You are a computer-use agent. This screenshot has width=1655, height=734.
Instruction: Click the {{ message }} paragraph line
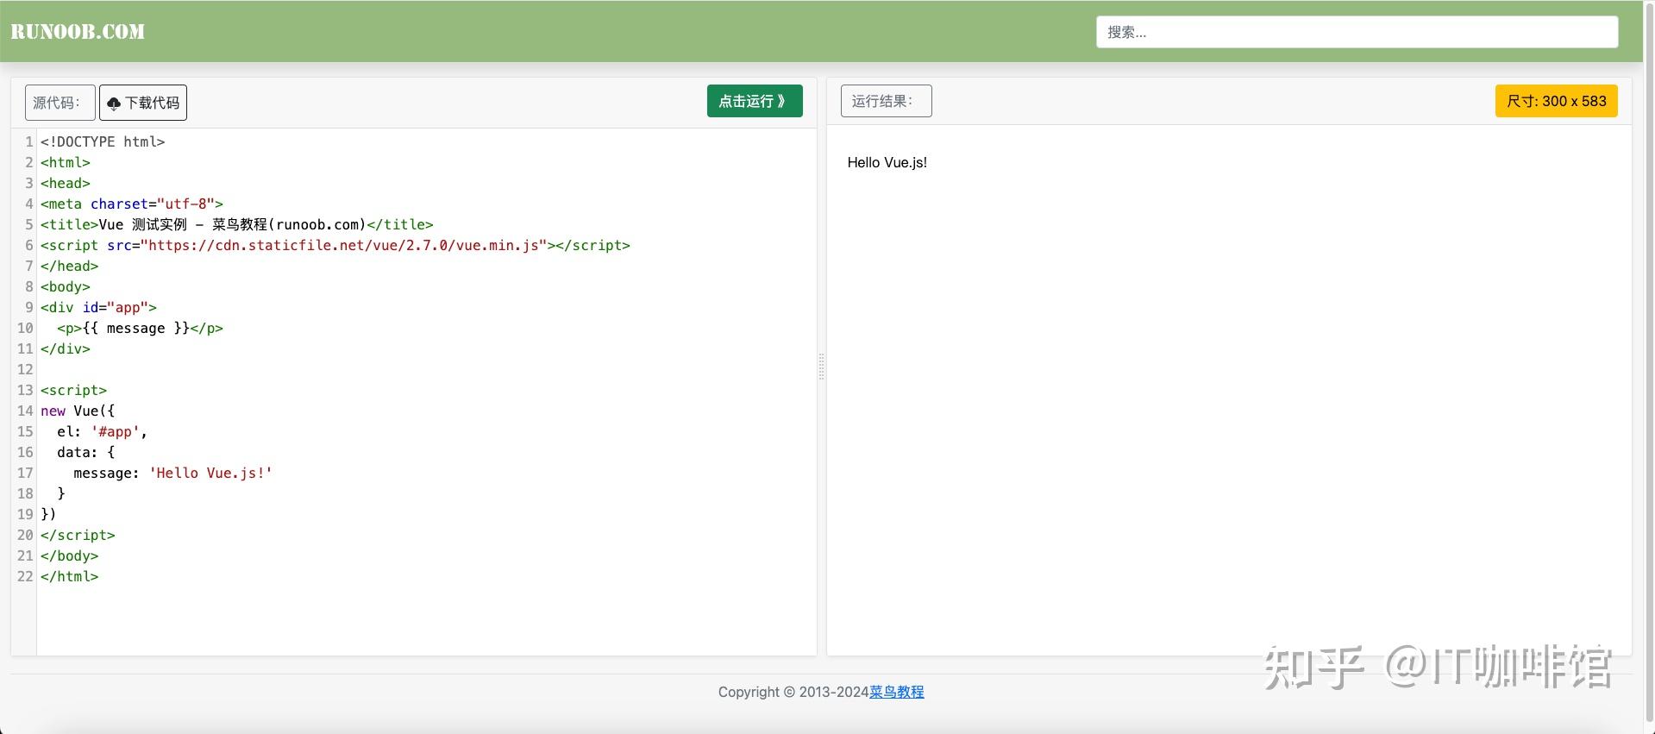[x=140, y=328]
